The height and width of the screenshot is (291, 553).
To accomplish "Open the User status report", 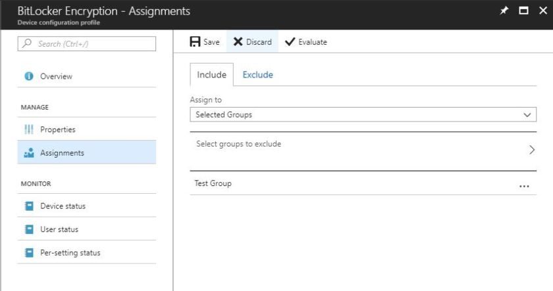I will click(87, 229).
